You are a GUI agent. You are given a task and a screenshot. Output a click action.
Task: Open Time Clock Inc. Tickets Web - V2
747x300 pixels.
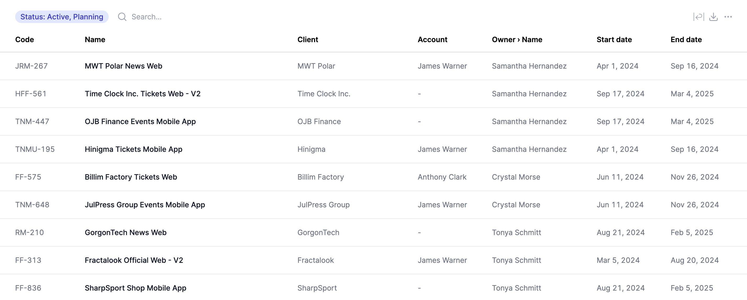click(142, 94)
